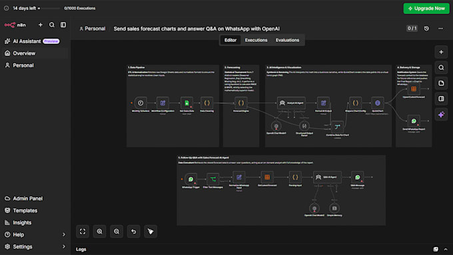Click the fit-to-view canvas button
453x255 pixels.
point(83,232)
